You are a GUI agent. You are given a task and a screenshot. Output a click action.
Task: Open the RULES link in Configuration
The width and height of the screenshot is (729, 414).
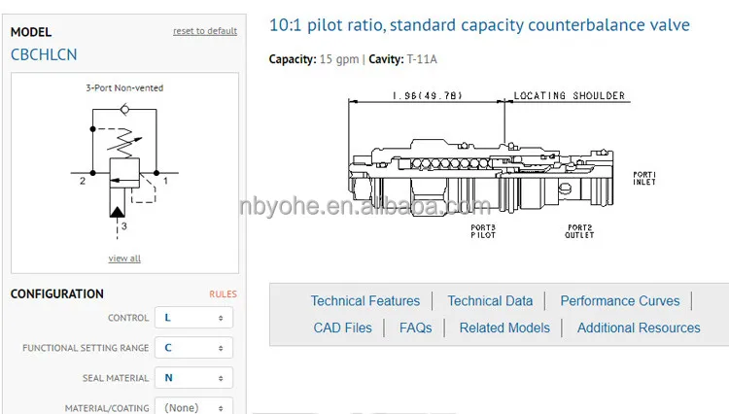pyautogui.click(x=223, y=294)
